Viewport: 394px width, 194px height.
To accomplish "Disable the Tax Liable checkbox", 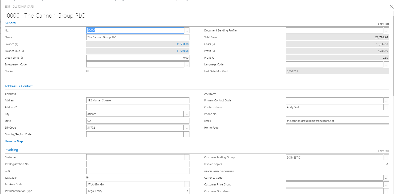I will [87, 177].
